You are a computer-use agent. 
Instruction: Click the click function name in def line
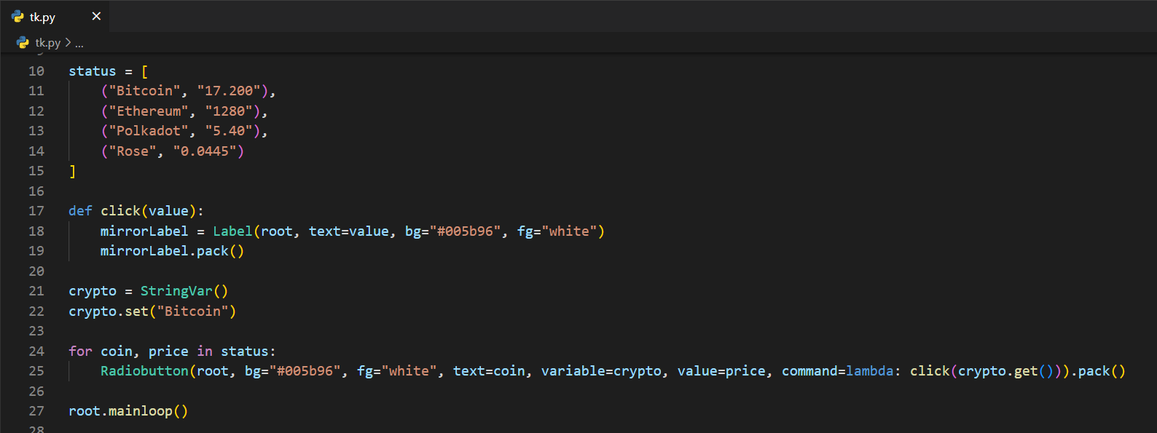[x=120, y=211]
